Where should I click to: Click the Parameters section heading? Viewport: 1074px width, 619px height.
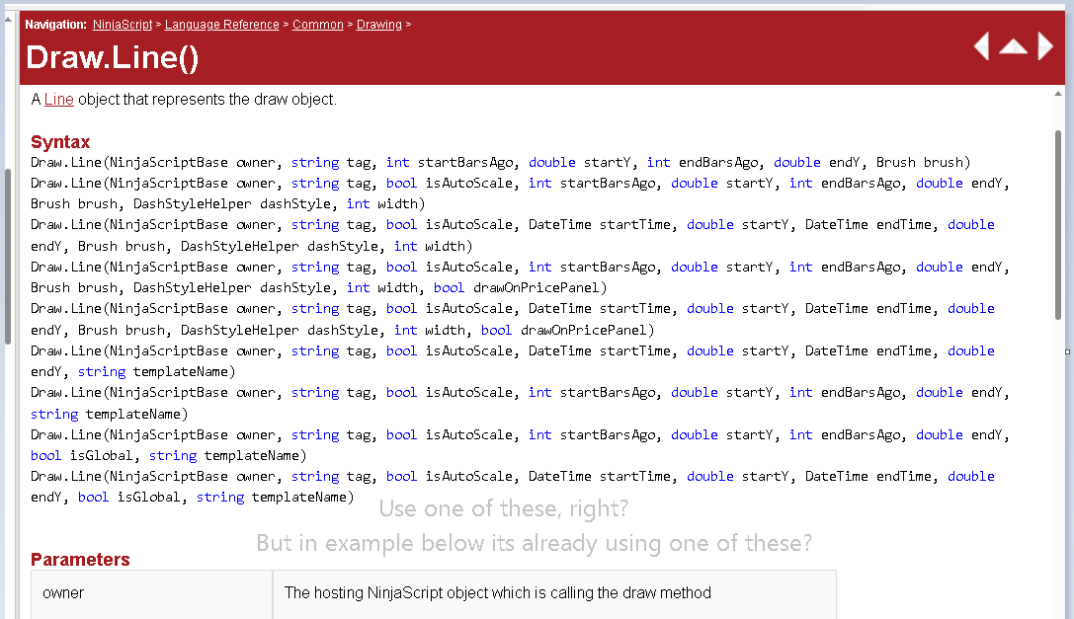pyautogui.click(x=80, y=560)
